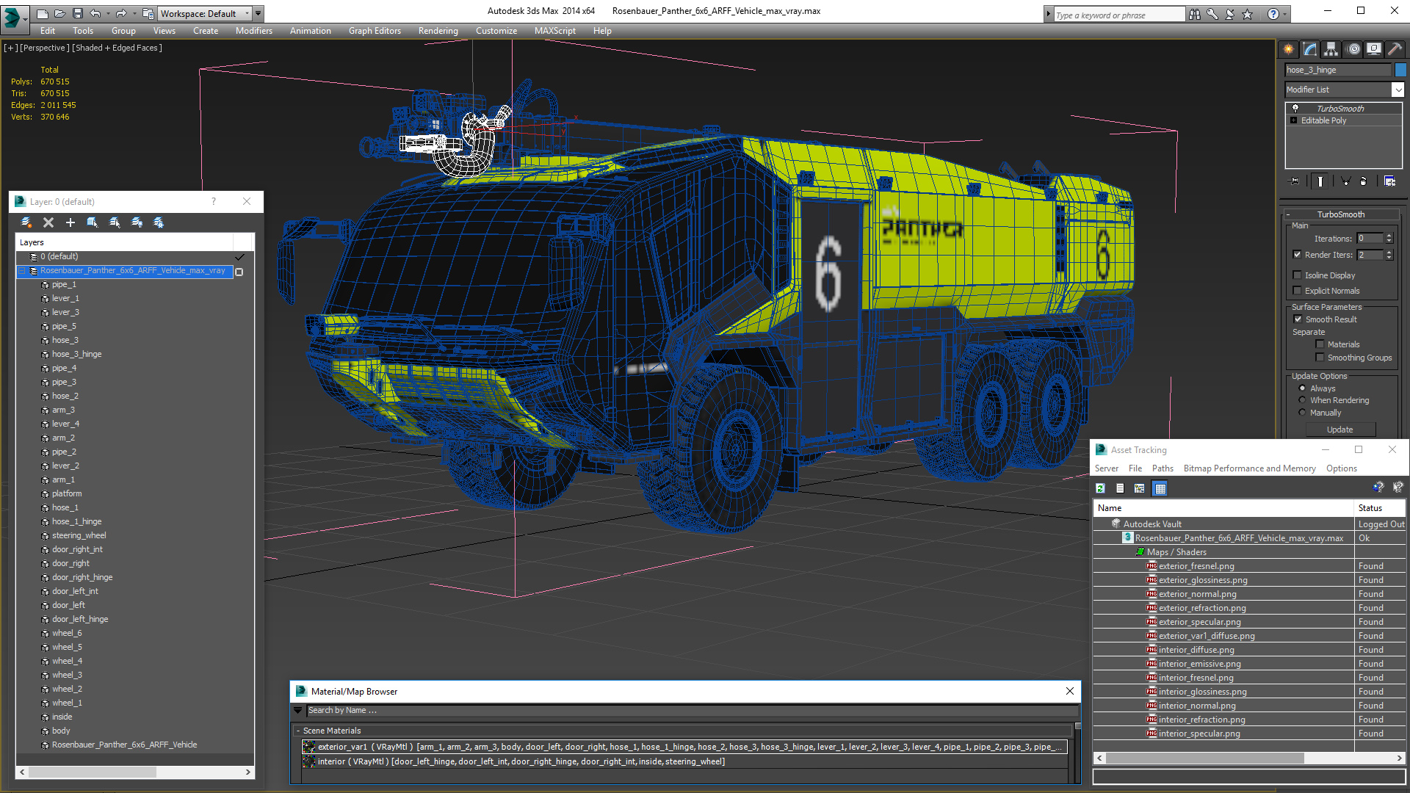Open Paths menu in Asset Tracking

point(1163,468)
